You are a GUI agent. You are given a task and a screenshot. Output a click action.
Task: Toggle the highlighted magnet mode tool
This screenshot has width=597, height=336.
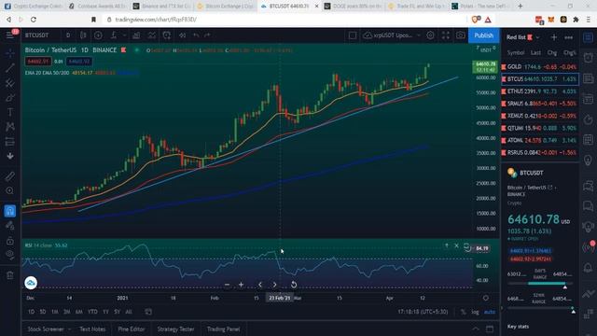[x=10, y=211]
